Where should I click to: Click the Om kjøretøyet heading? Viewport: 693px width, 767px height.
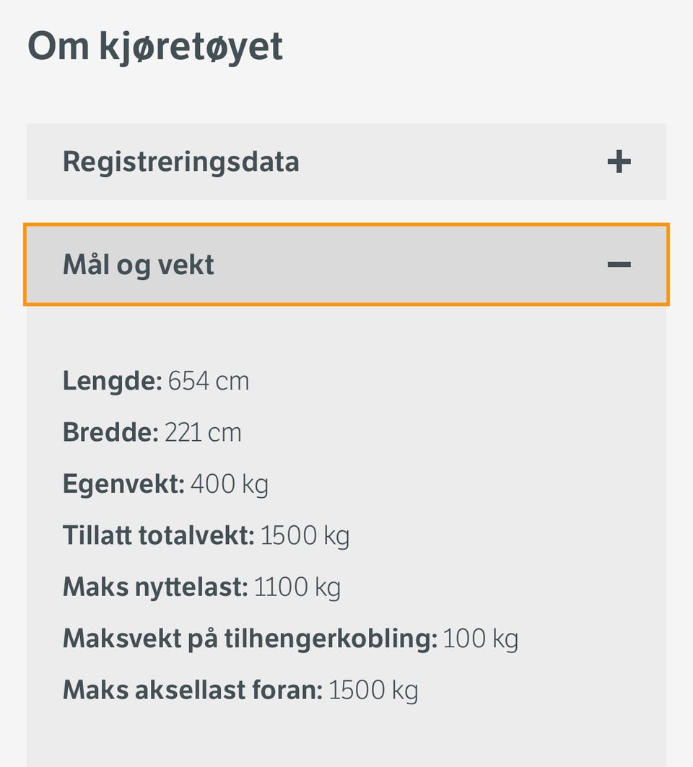155,46
